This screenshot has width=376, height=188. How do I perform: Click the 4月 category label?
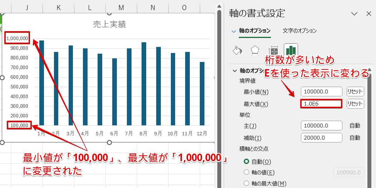point(85,134)
